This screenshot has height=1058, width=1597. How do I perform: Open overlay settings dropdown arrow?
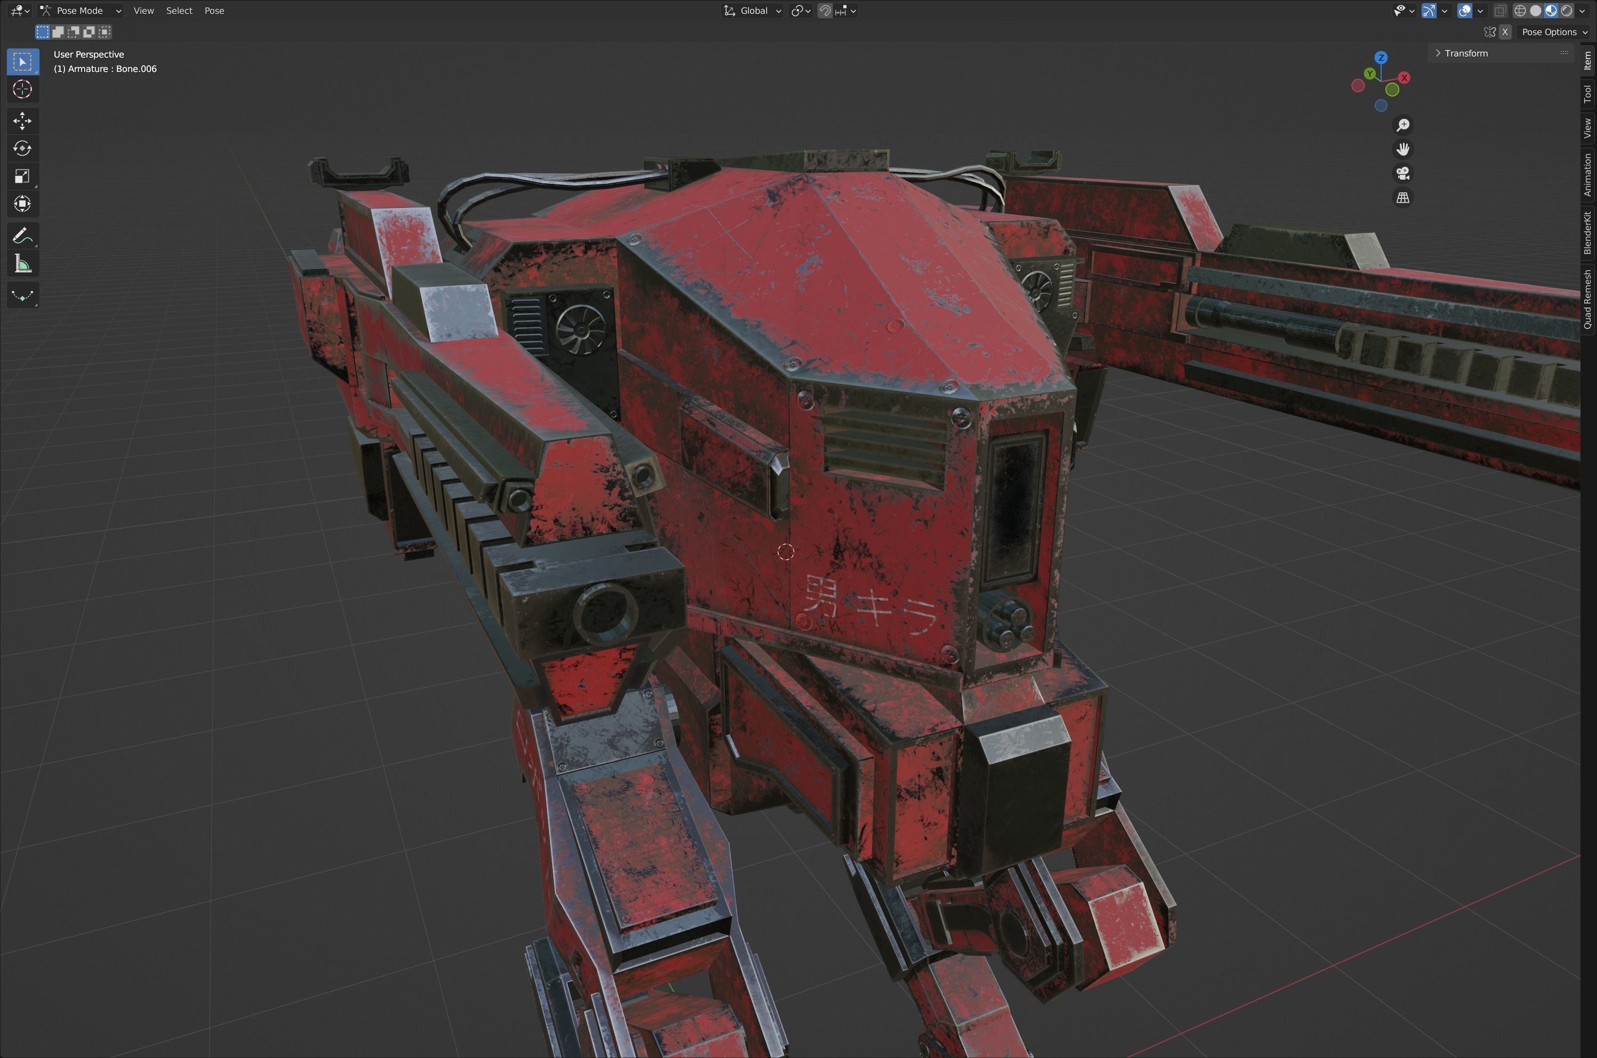(1480, 11)
